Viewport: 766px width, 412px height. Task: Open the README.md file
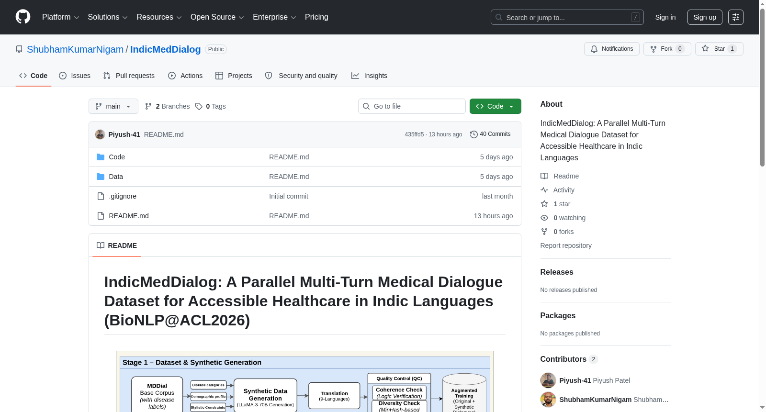(129, 216)
